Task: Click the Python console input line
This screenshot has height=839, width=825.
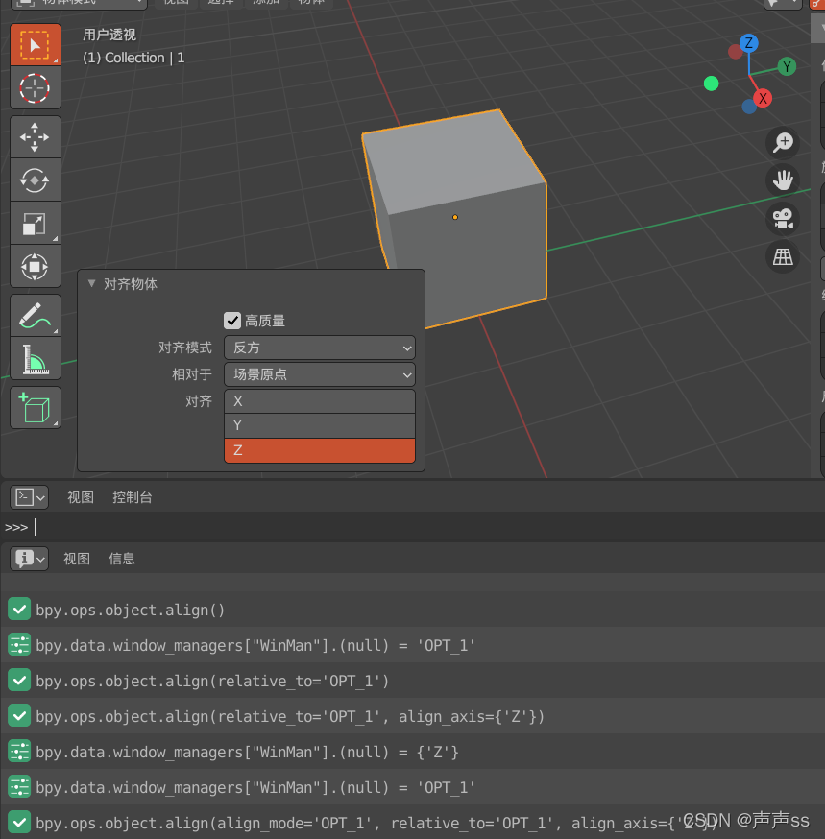Action: 412,528
